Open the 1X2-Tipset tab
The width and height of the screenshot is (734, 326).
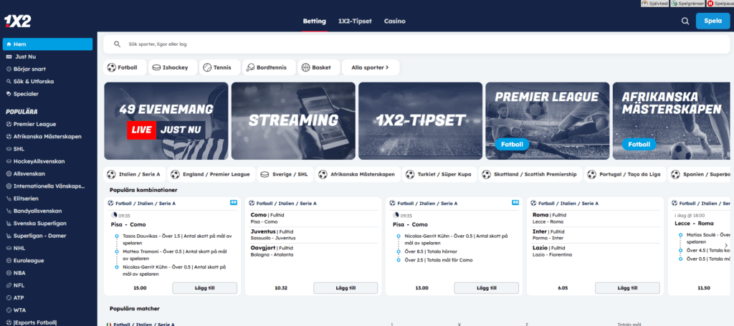[355, 21]
